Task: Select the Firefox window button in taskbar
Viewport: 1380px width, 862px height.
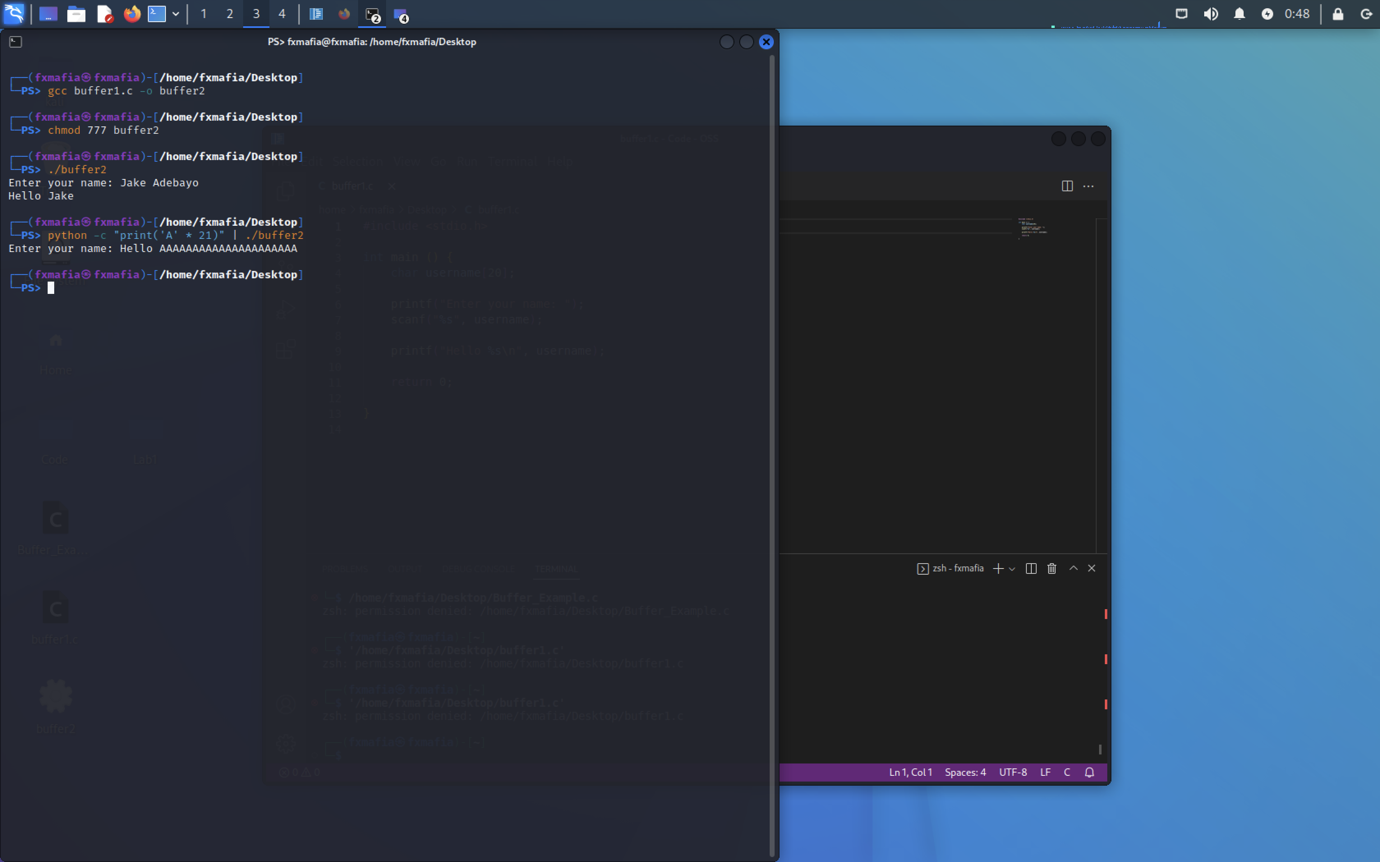Action: click(x=344, y=14)
